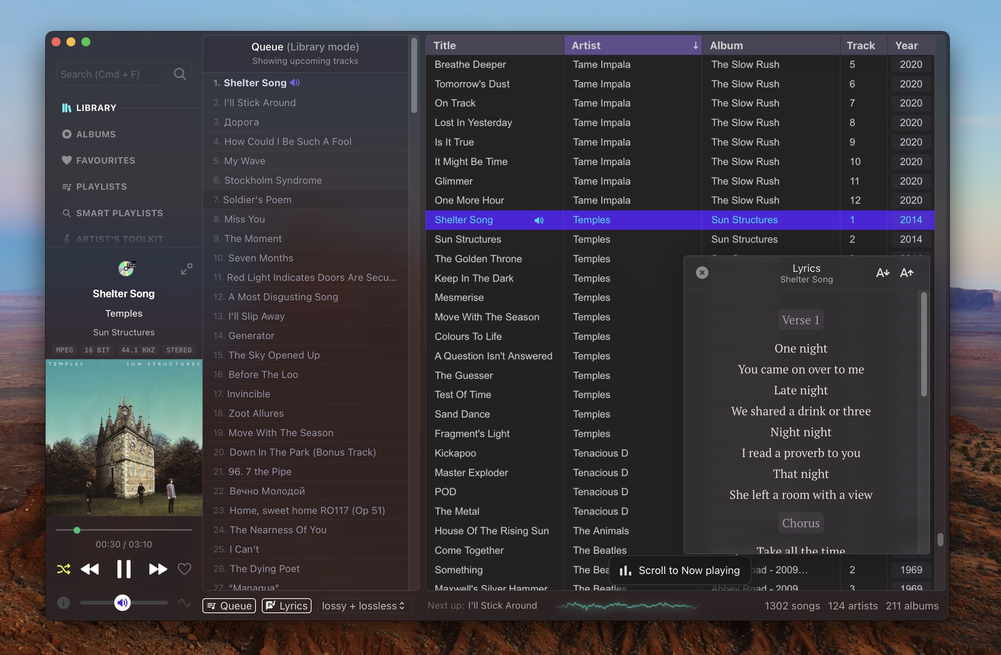Click the Track column header to sort
Image resolution: width=1001 pixels, height=655 pixels.
[x=861, y=44]
